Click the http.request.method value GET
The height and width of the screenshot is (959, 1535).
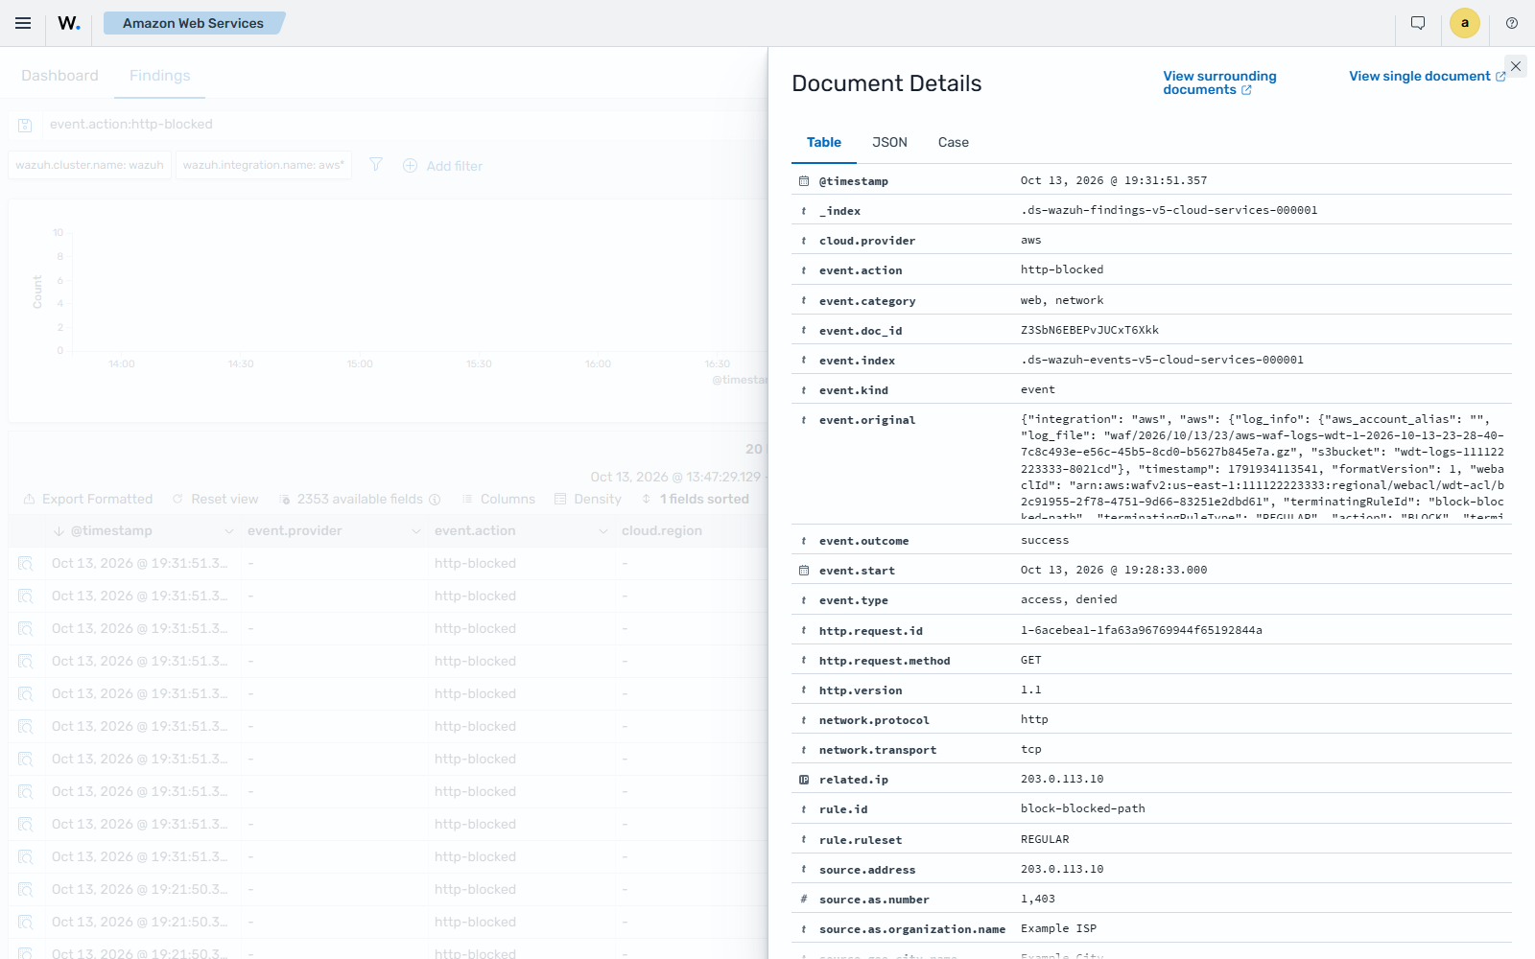click(1031, 660)
